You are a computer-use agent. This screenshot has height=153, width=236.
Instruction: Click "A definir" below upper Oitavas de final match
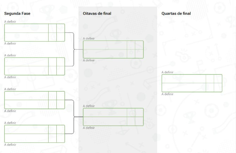(x=89, y=60)
